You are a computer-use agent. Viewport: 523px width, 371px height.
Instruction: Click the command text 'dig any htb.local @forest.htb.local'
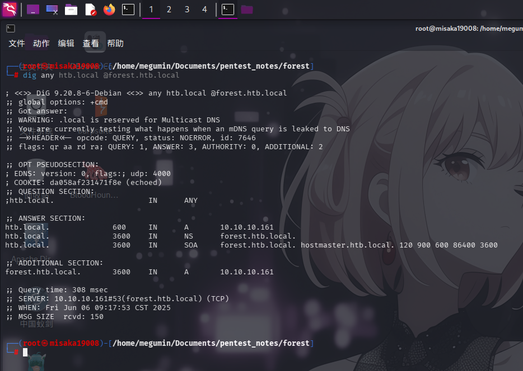101,75
